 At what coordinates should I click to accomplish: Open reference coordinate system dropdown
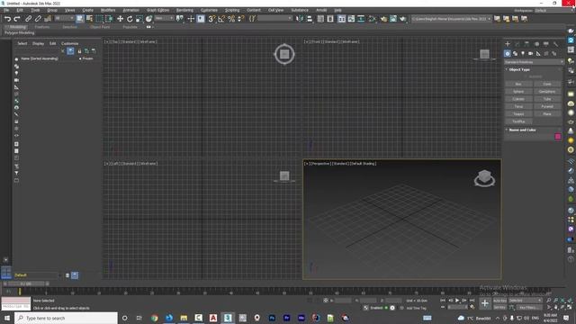pyautogui.click(x=164, y=18)
